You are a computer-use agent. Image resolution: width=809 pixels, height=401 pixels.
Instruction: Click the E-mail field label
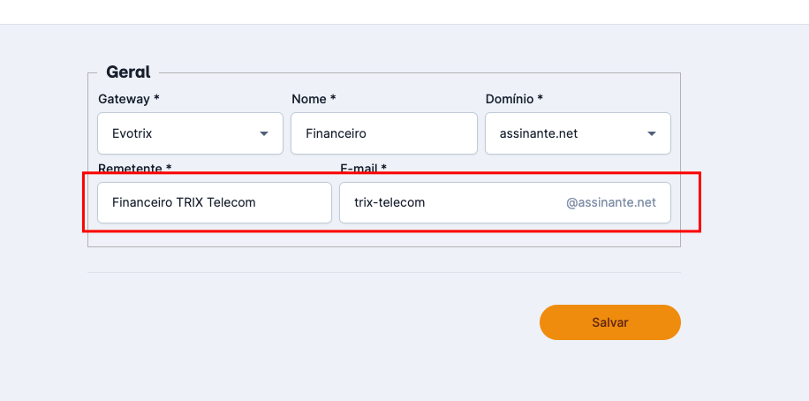pos(363,168)
